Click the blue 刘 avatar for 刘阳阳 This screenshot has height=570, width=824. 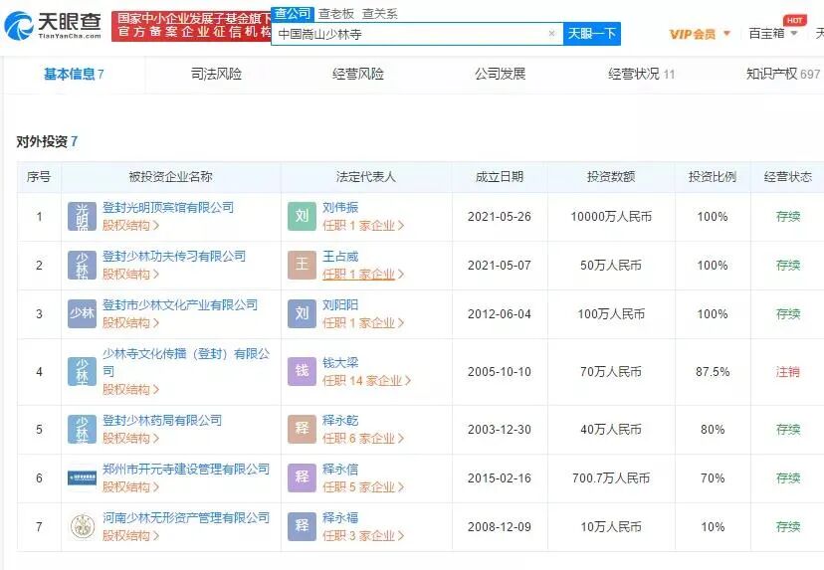(x=302, y=313)
